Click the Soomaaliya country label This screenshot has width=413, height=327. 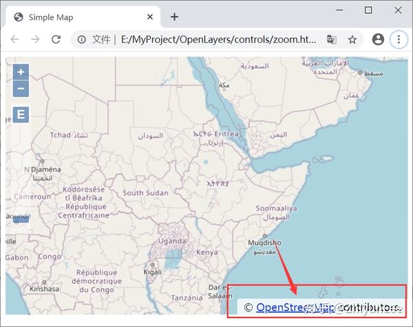276,209
